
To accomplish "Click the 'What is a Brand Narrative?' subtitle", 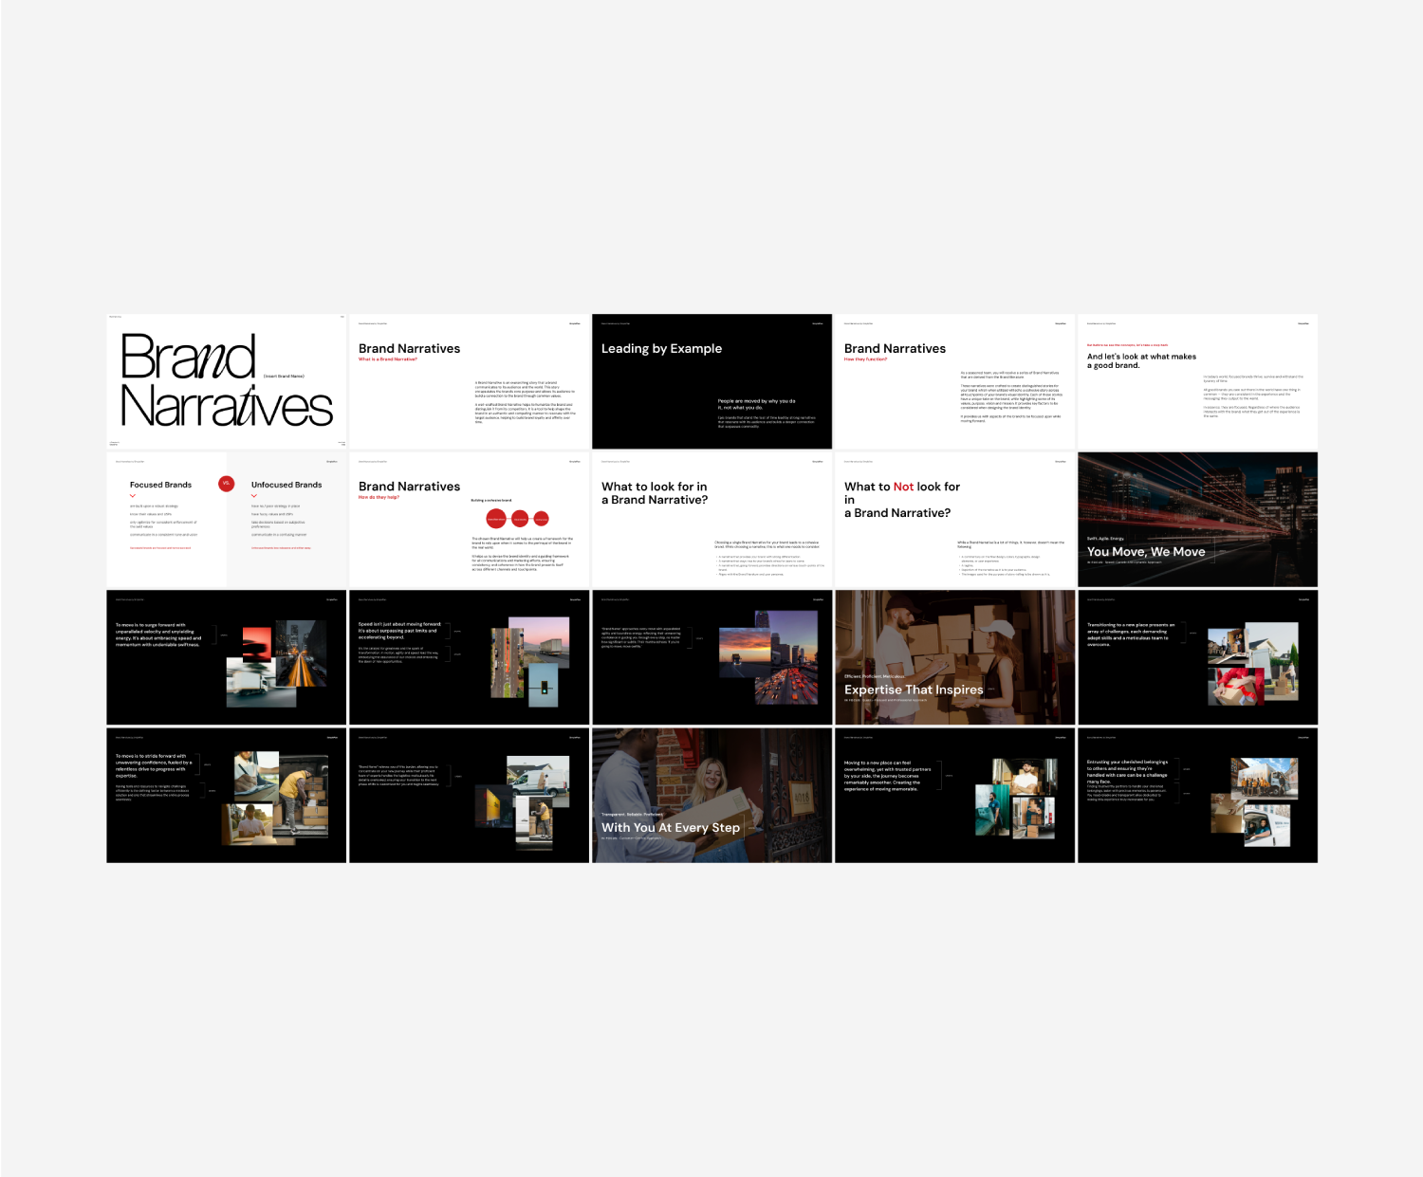I will tap(387, 359).
